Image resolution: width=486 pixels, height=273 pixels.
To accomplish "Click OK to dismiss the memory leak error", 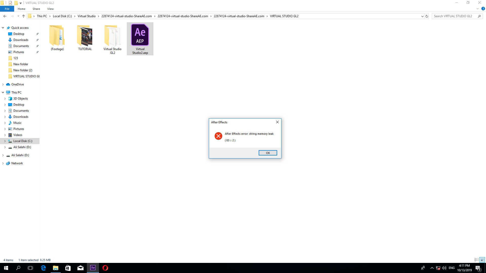I will pos(268,153).
